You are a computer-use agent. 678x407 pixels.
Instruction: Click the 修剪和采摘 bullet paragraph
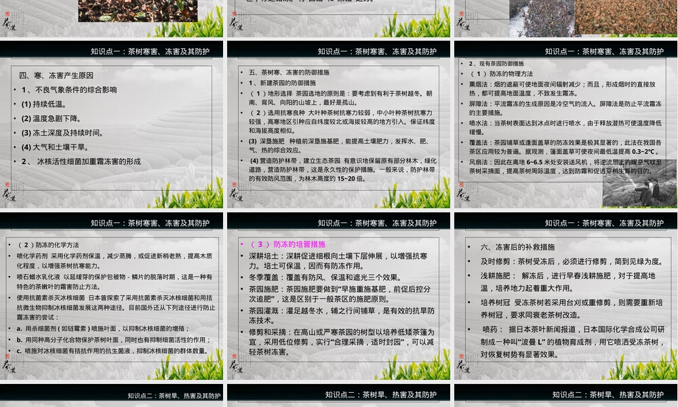(x=341, y=342)
